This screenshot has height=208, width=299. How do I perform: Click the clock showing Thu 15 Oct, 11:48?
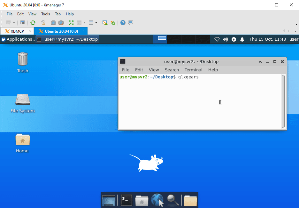(x=268, y=39)
